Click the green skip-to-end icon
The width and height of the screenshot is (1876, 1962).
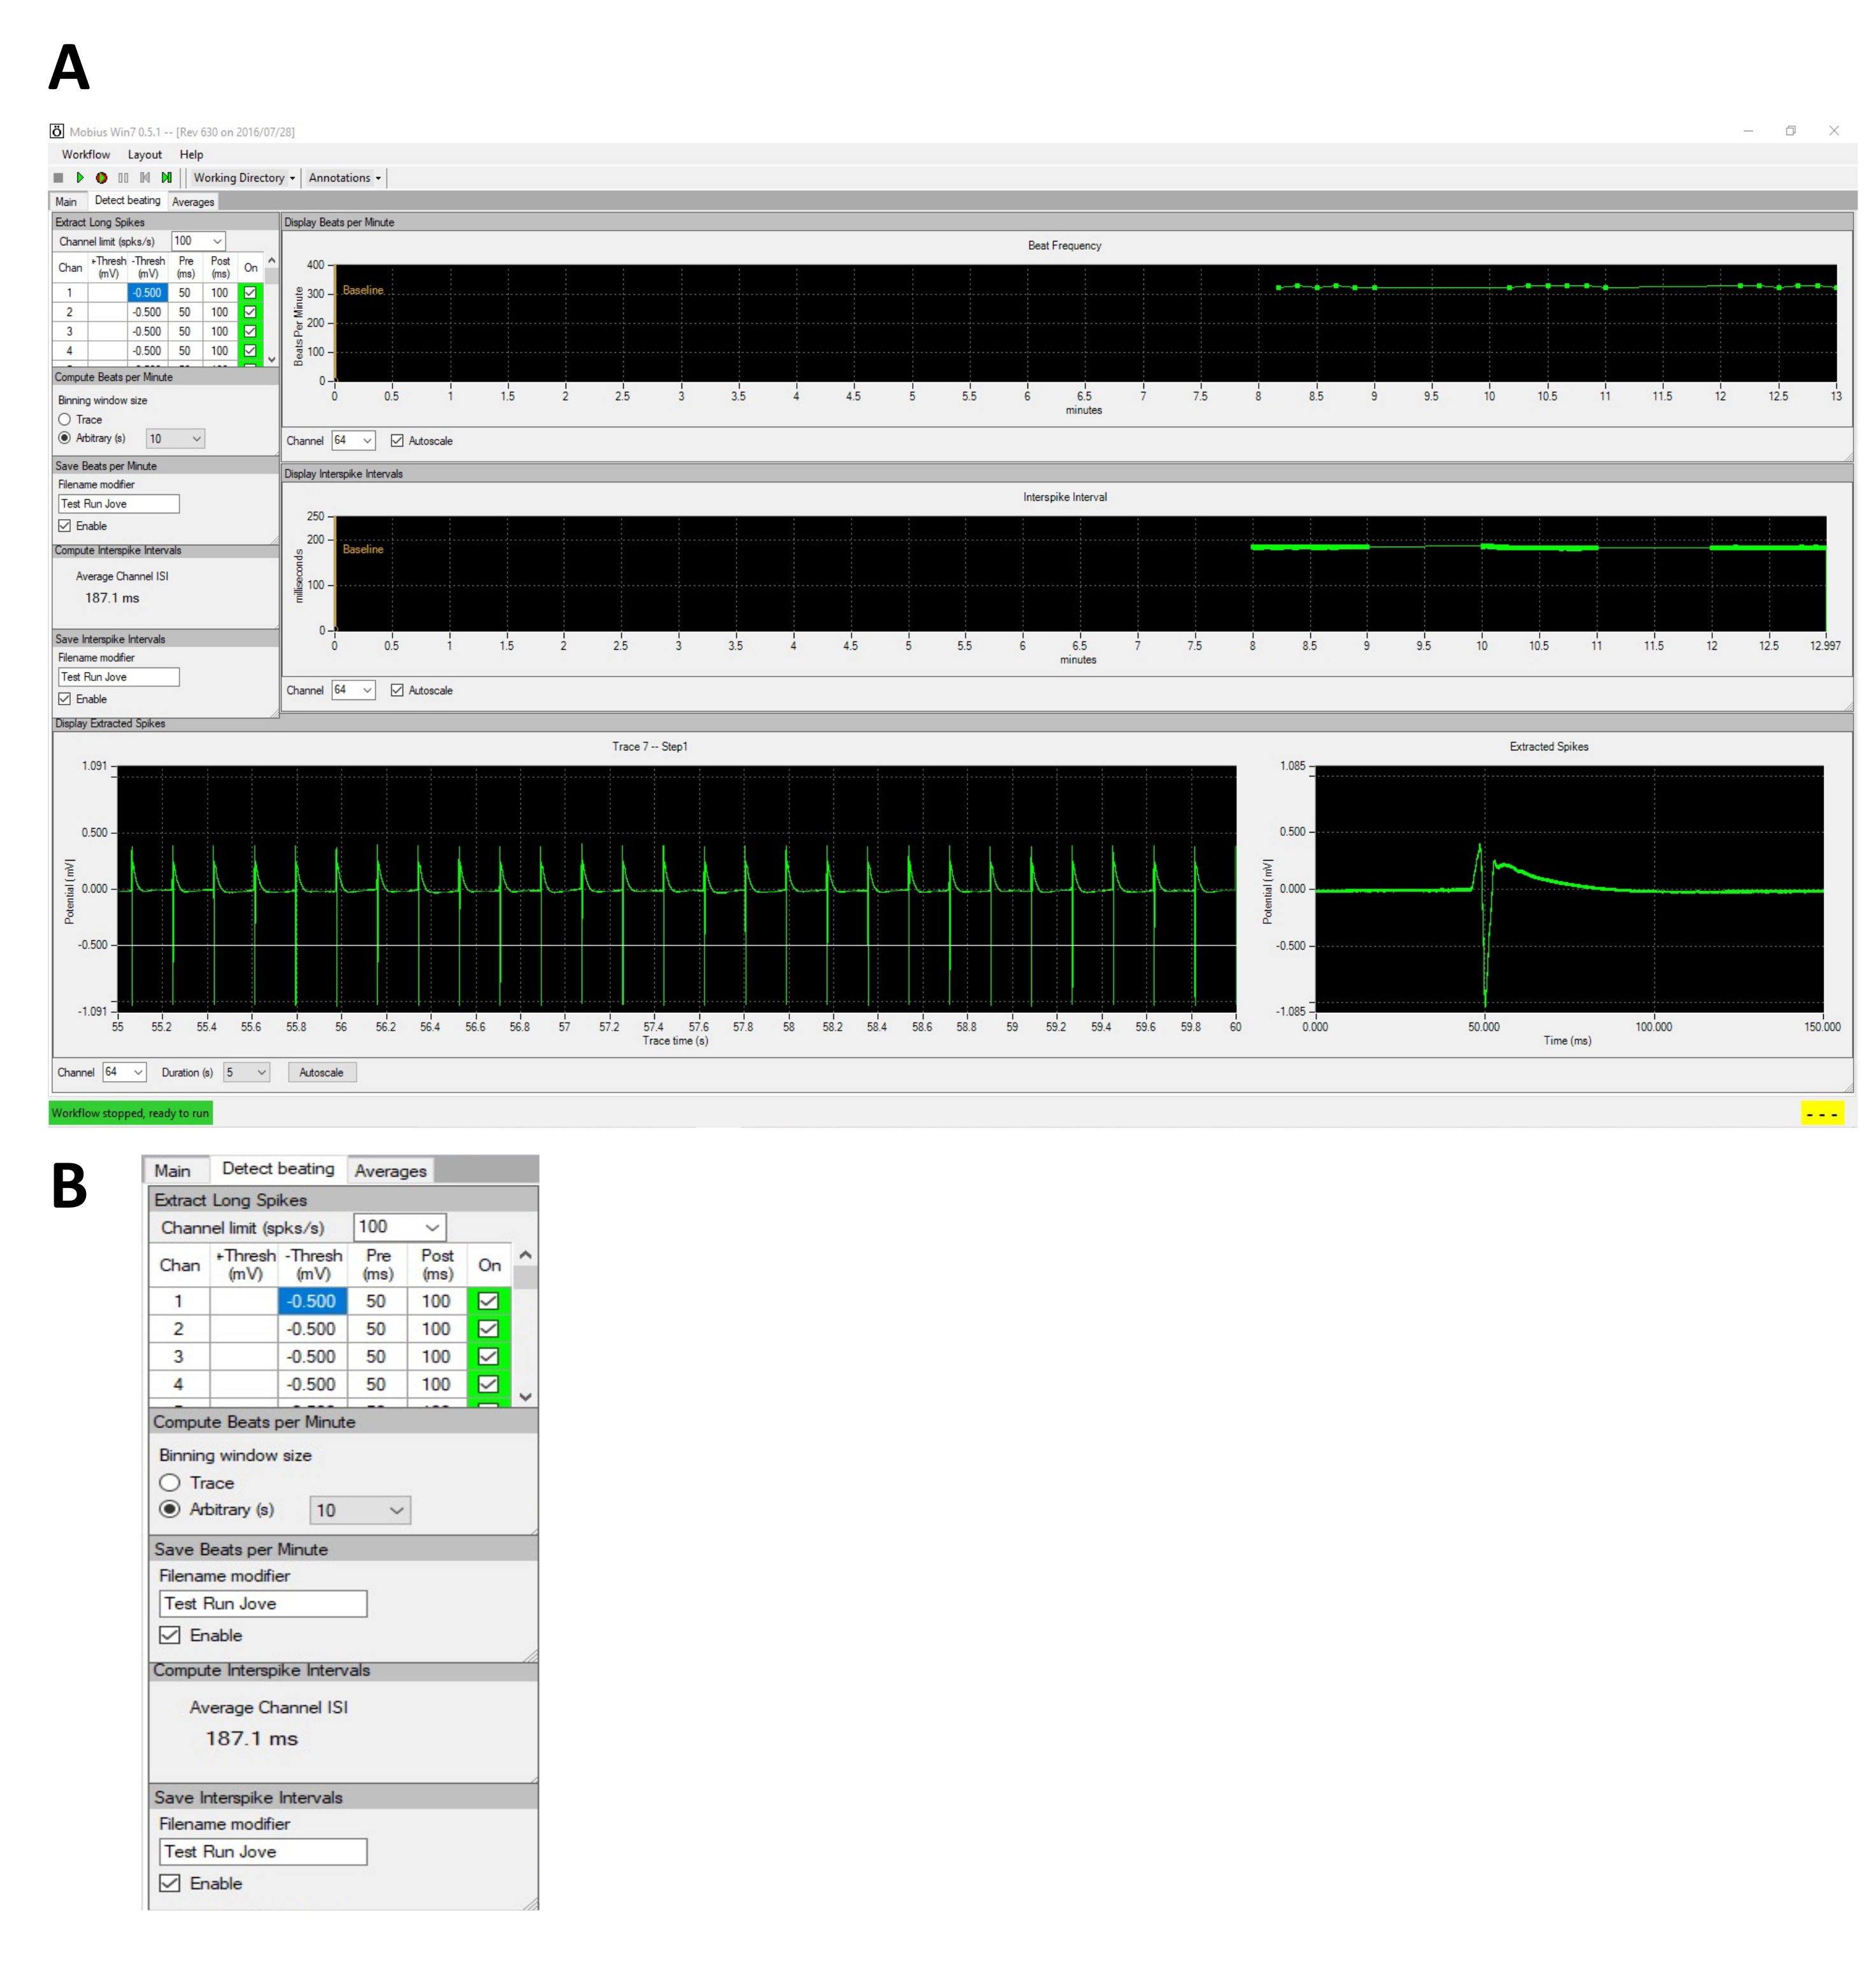coord(167,178)
